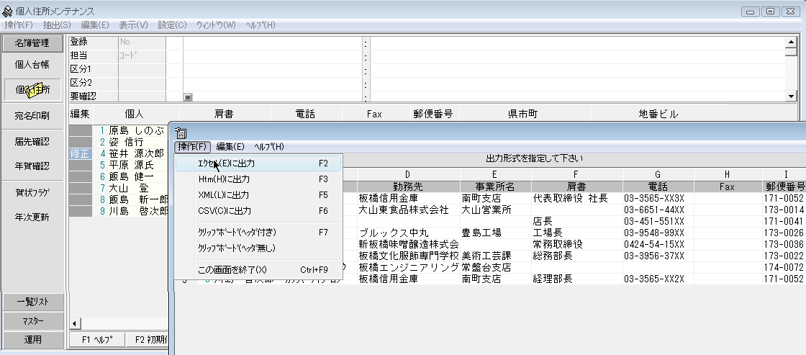
Task: Open ヘルプ(H) menu in main window
Action: [x=261, y=24]
